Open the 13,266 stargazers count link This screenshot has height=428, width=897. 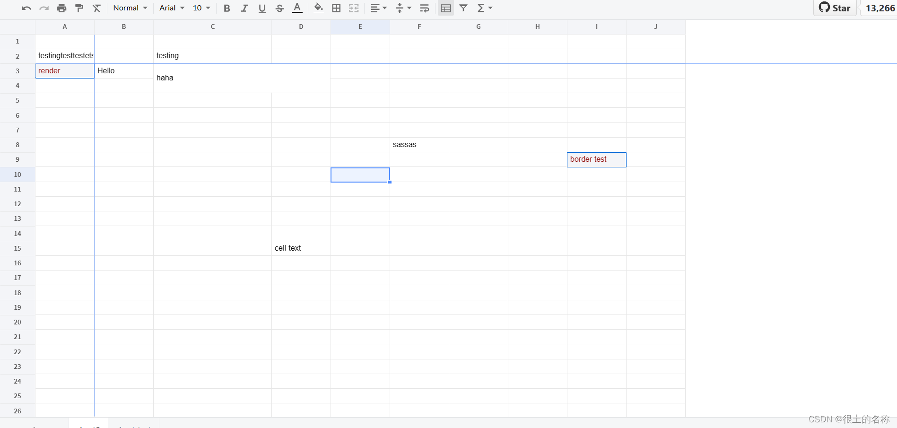880,8
